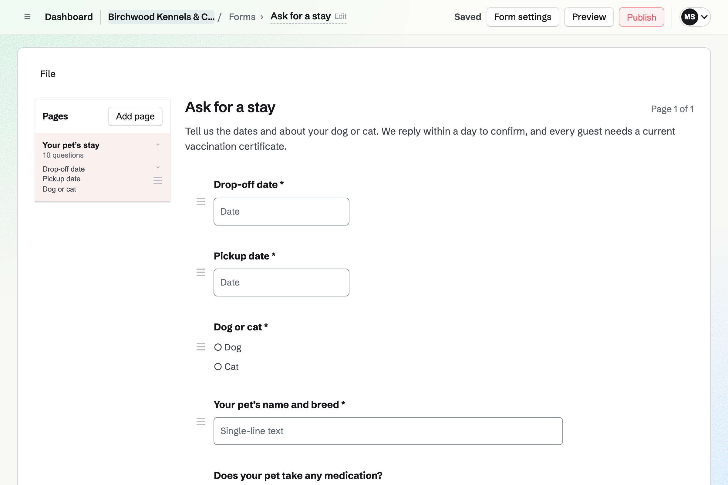Image resolution: width=728 pixels, height=485 pixels.
Task: Click the pet's name and breed text field
Action: [x=388, y=431]
